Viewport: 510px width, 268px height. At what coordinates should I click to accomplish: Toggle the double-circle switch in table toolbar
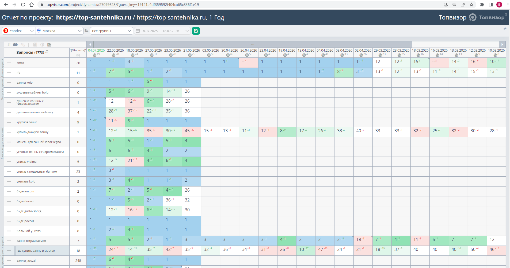(15, 45)
